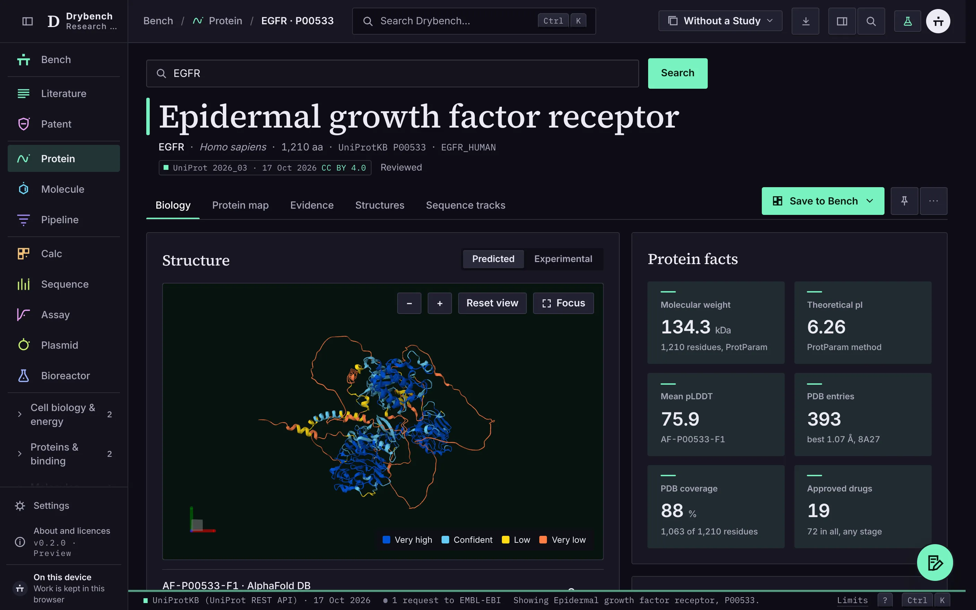Switch to the Structures tab
The width and height of the screenshot is (976, 610).
point(380,205)
